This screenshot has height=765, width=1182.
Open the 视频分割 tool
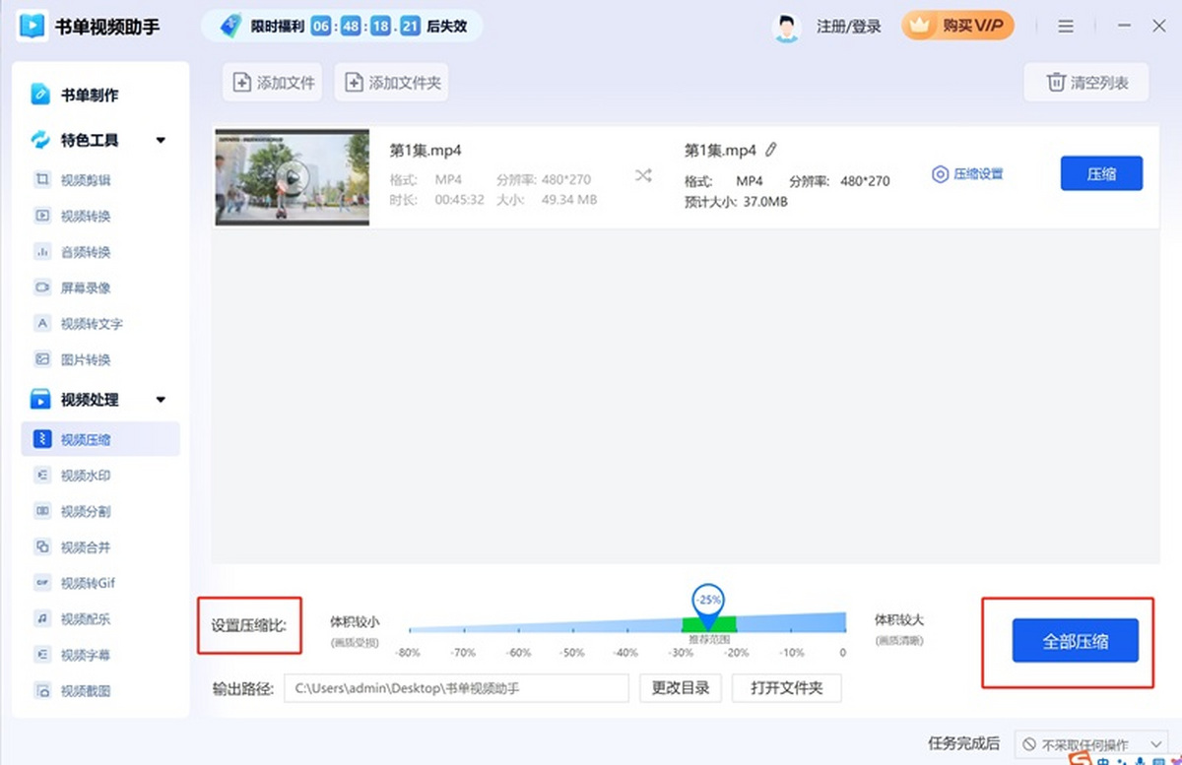(x=73, y=511)
